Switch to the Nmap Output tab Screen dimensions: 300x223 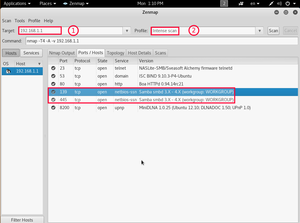[62, 53]
